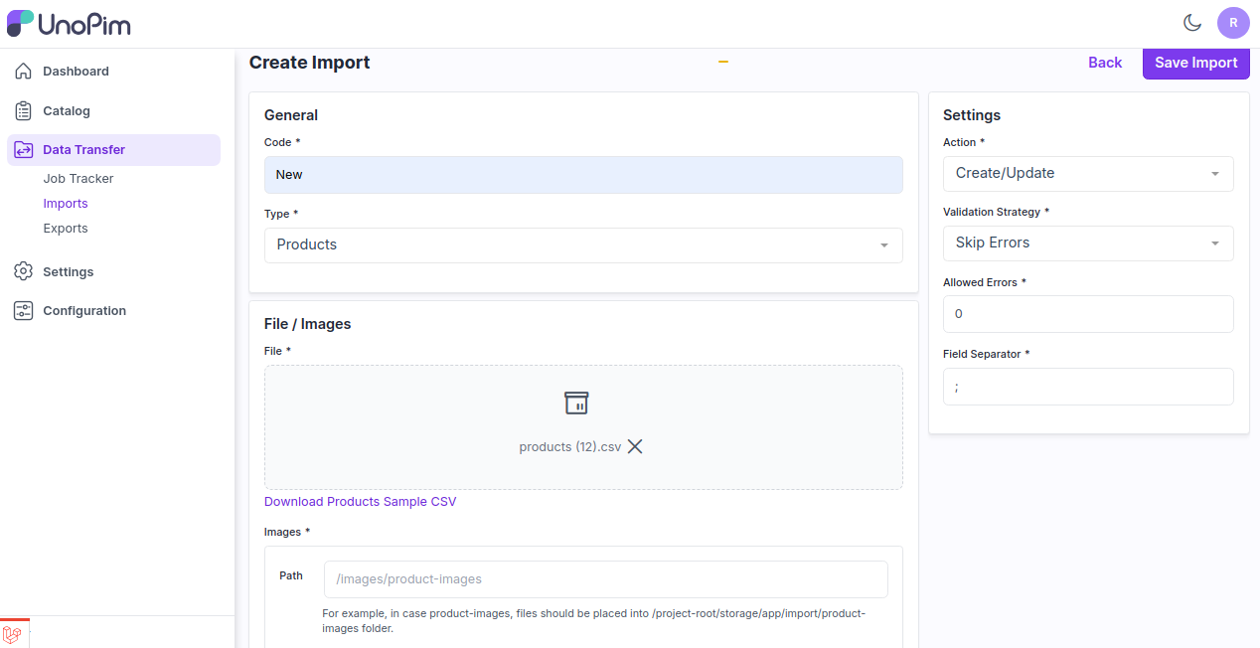The height and width of the screenshot is (648, 1260).
Task: Expand the Type dropdown showing Products
Action: point(583,245)
